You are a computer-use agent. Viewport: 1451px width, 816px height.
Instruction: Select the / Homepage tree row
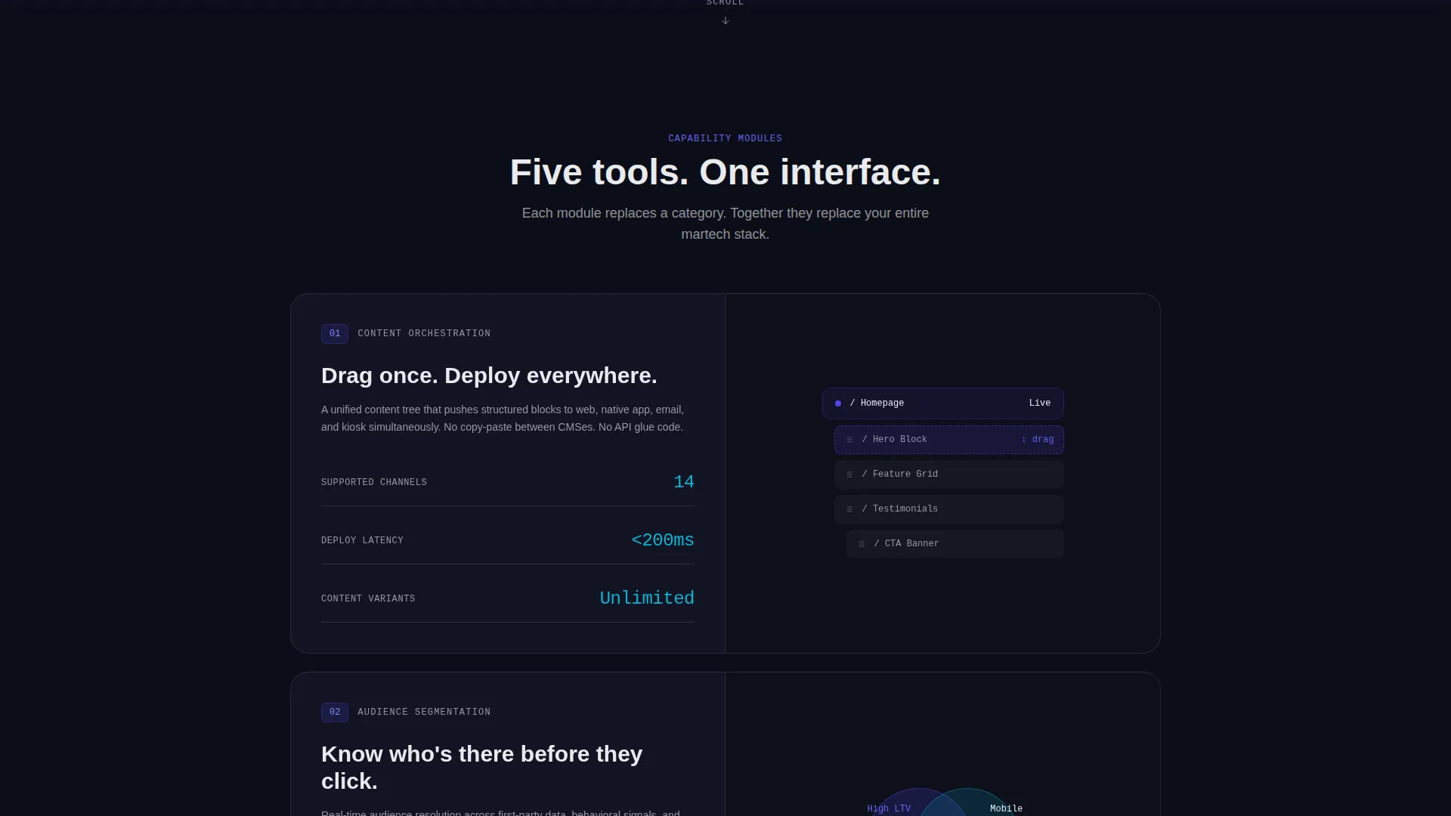943,403
